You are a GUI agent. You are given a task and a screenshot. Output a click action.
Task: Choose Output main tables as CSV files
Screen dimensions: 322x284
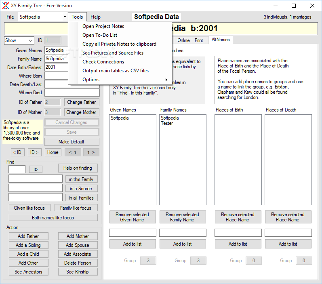116,71
